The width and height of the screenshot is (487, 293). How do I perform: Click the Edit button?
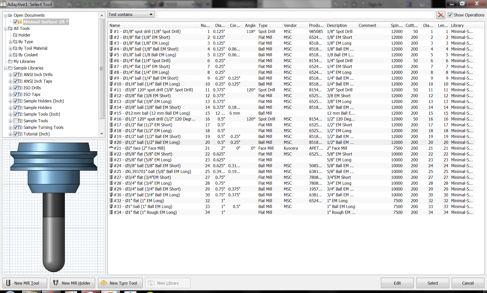click(397, 283)
